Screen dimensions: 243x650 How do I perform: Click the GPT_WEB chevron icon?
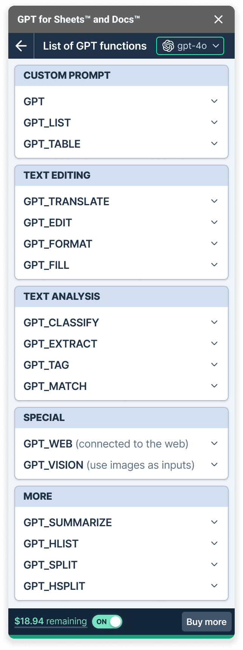pyautogui.click(x=214, y=443)
